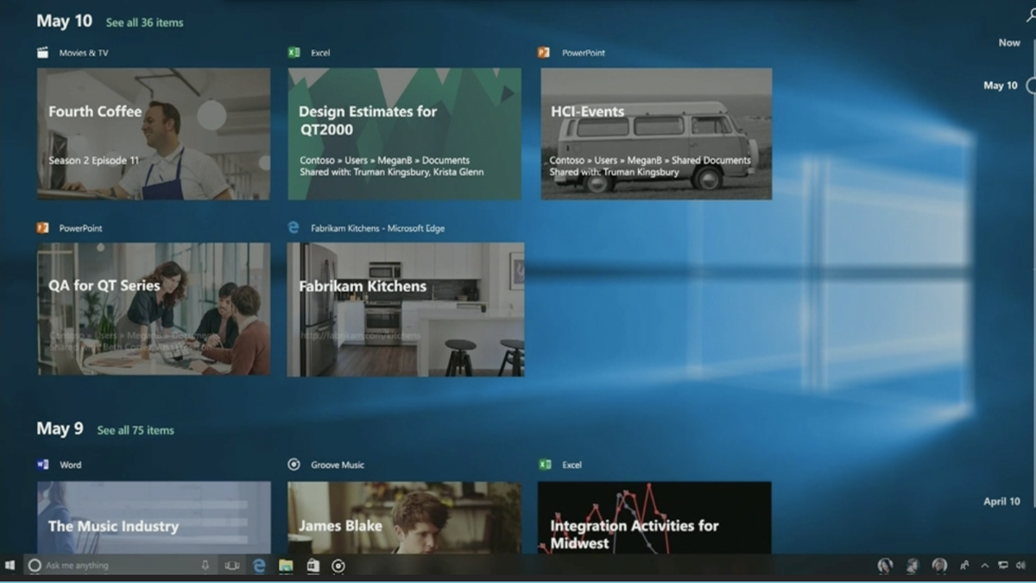This screenshot has width=1036, height=583.
Task: Jump to Now on the timeline
Action: 1009,42
